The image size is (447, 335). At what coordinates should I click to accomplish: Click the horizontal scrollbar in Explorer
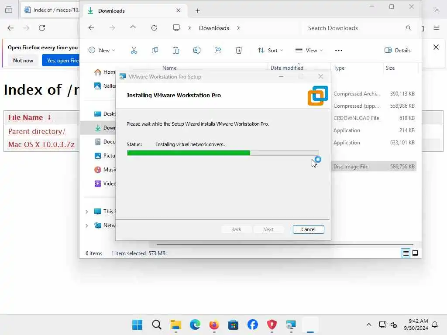tap(285, 244)
